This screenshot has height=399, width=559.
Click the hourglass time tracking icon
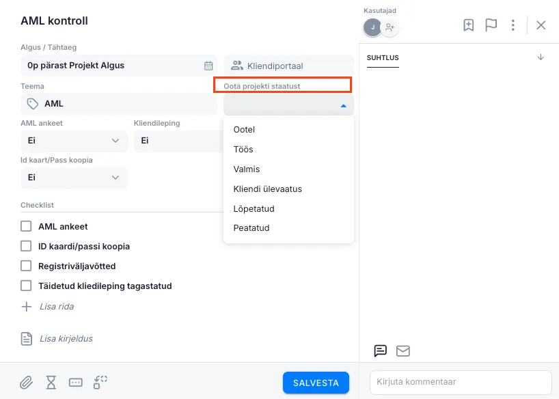tap(51, 383)
